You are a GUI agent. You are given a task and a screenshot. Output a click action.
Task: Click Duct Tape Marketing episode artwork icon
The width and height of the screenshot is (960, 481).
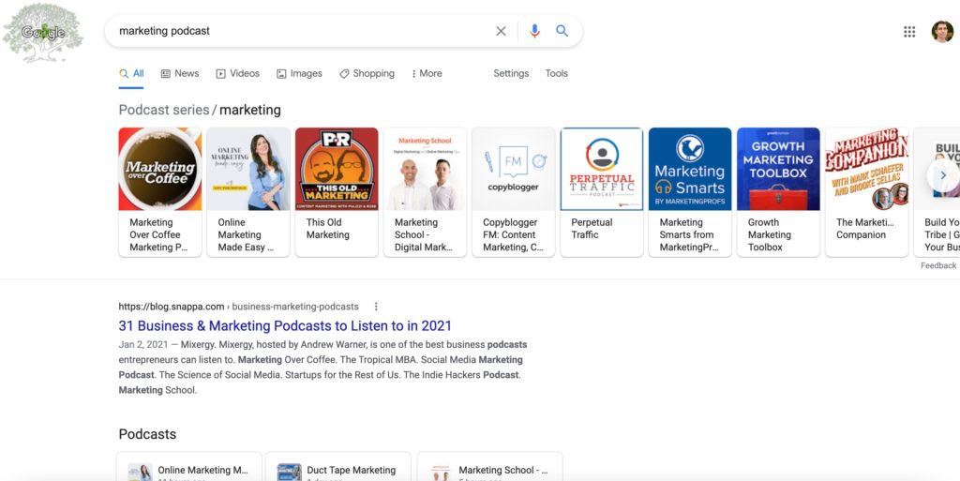tap(289, 472)
